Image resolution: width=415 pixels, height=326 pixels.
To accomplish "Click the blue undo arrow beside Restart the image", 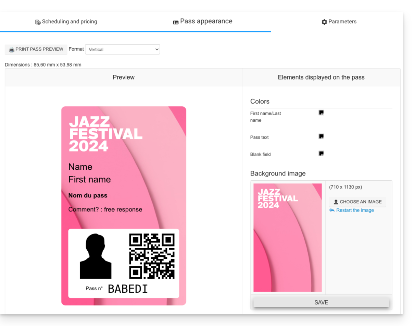I will tap(332, 210).
